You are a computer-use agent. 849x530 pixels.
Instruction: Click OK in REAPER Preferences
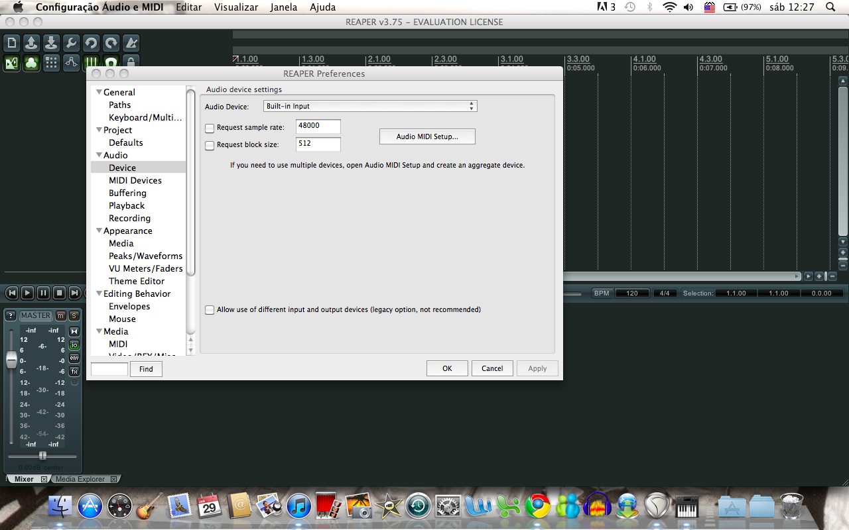[x=447, y=368]
